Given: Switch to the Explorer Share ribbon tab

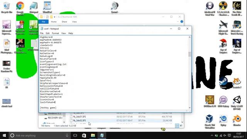Looking at the screenshot, I should [64, 22].
